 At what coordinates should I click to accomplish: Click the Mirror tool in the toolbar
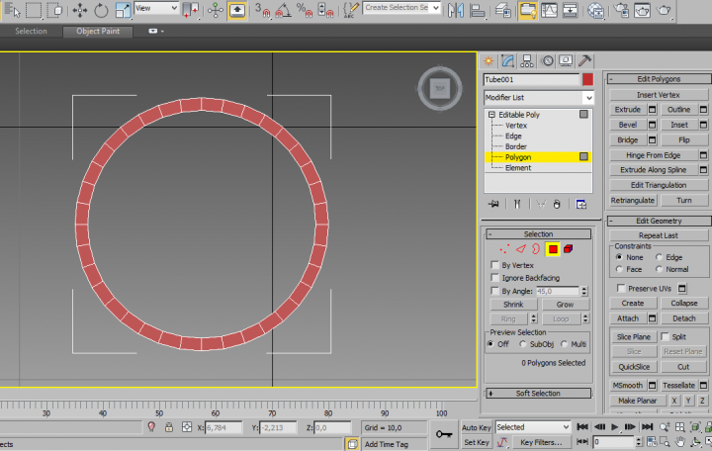(457, 11)
